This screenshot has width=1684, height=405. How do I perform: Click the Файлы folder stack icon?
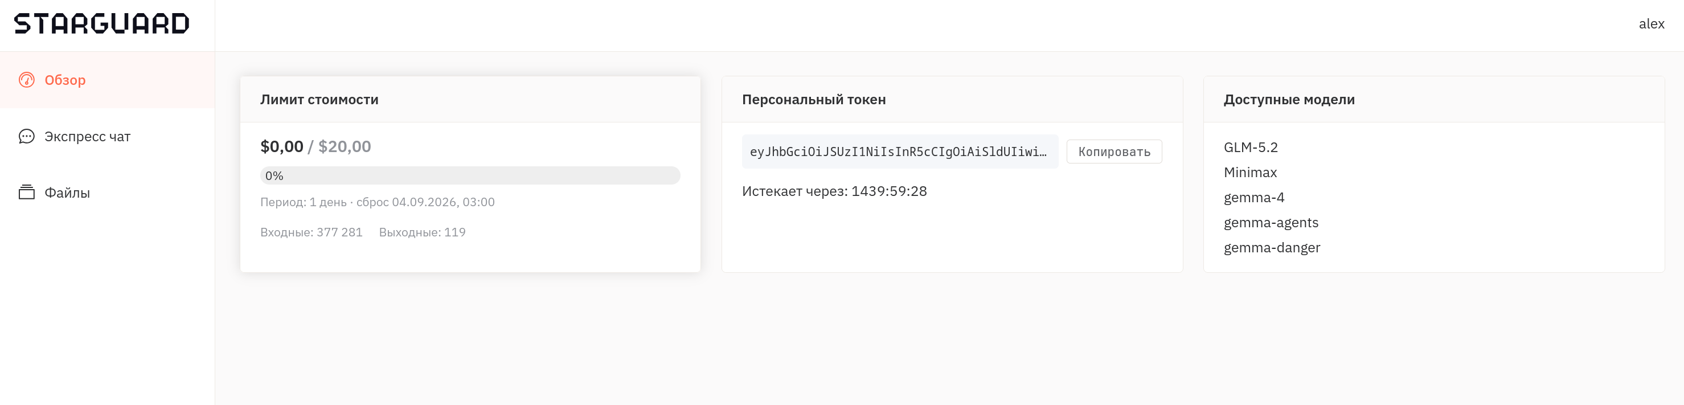point(26,193)
